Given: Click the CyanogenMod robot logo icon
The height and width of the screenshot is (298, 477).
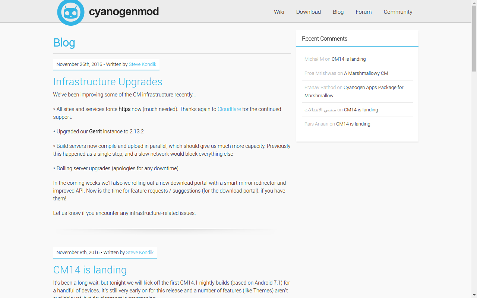Looking at the screenshot, I should click(x=71, y=12).
